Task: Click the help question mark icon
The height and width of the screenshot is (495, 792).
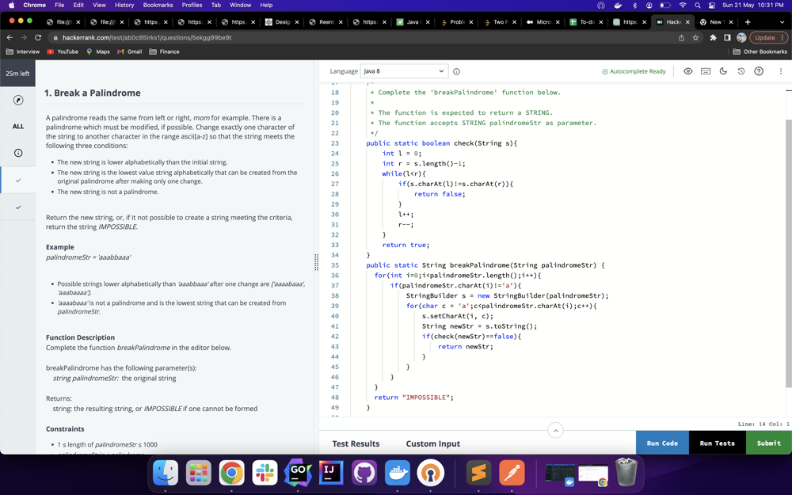Action: [759, 71]
